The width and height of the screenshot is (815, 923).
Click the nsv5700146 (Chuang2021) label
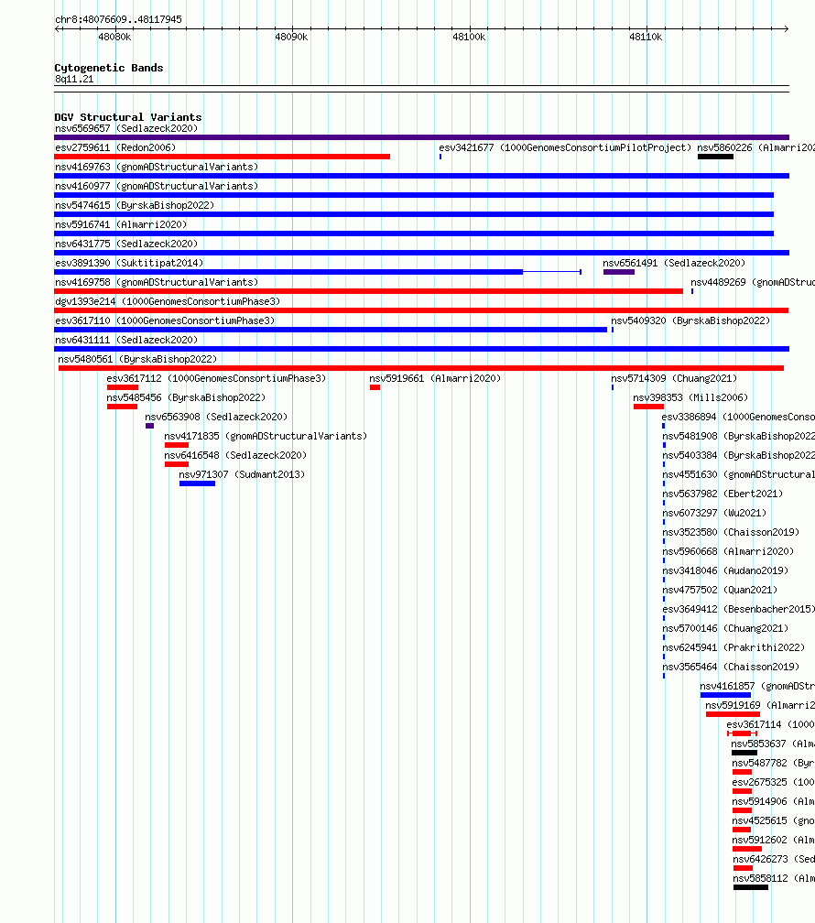tap(725, 629)
